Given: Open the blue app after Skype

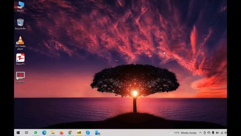Looking at the screenshot, I should tap(98, 133).
